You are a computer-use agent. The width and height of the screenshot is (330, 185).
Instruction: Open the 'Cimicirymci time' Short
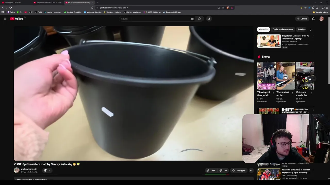point(266,76)
